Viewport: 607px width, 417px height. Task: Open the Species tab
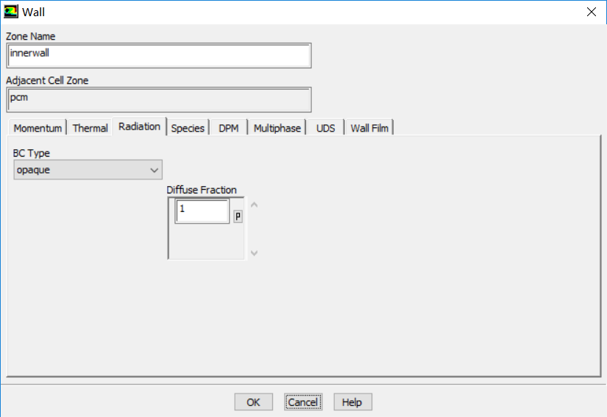tap(188, 128)
